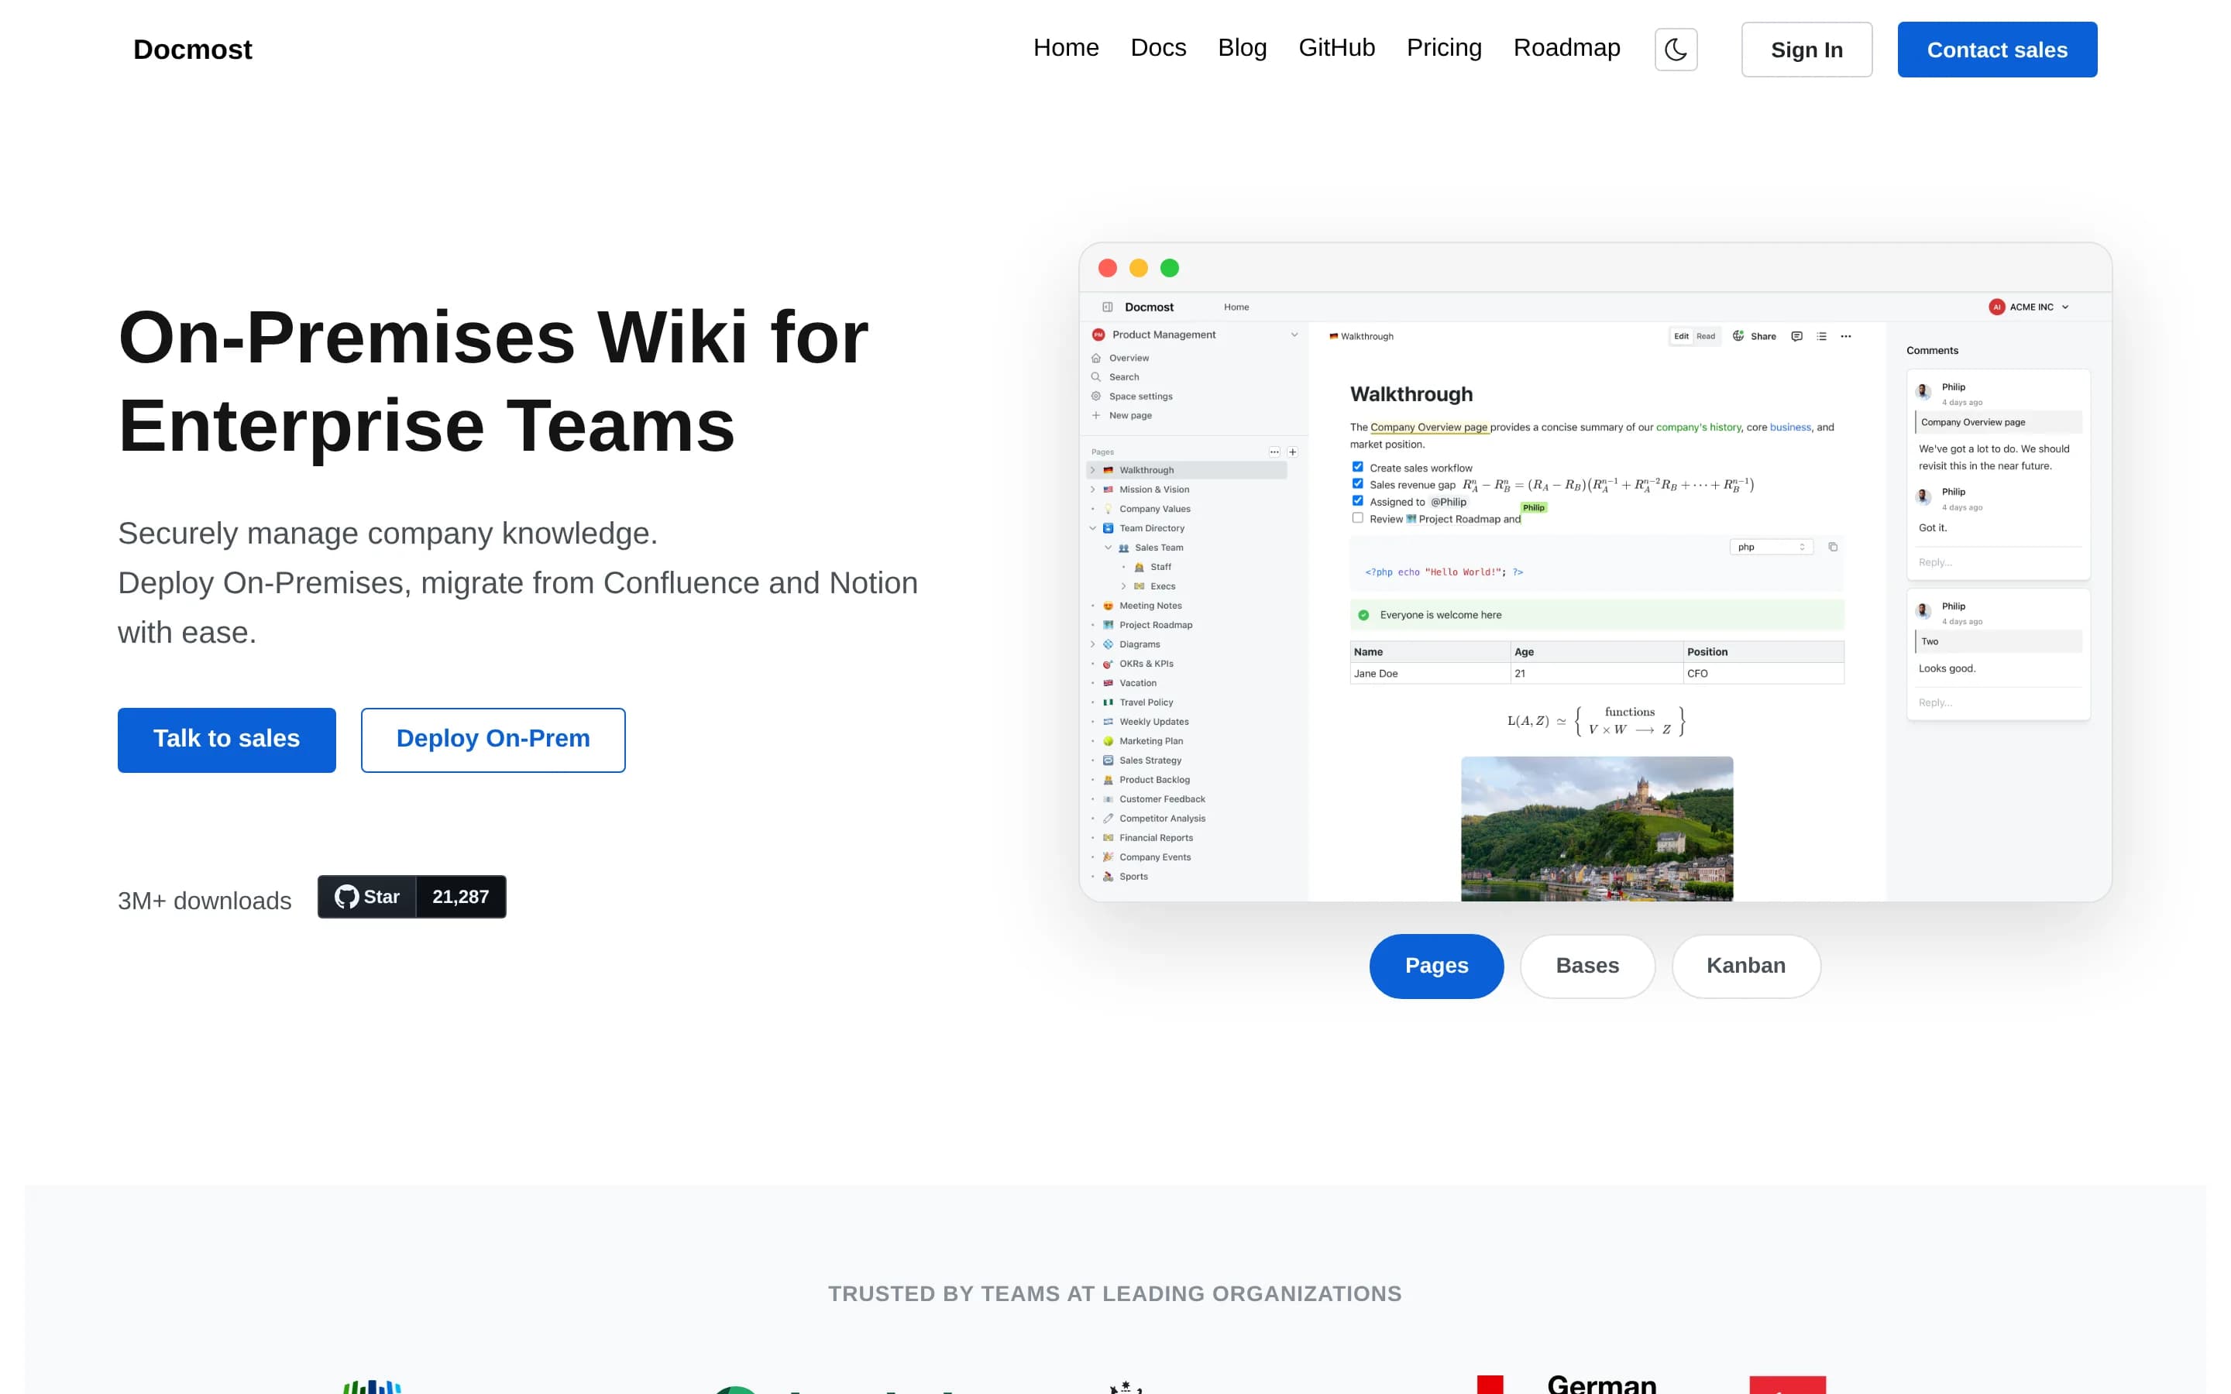2231x1394 pixels.
Task: Open the comments panel speech-bubble icon
Action: (1796, 337)
